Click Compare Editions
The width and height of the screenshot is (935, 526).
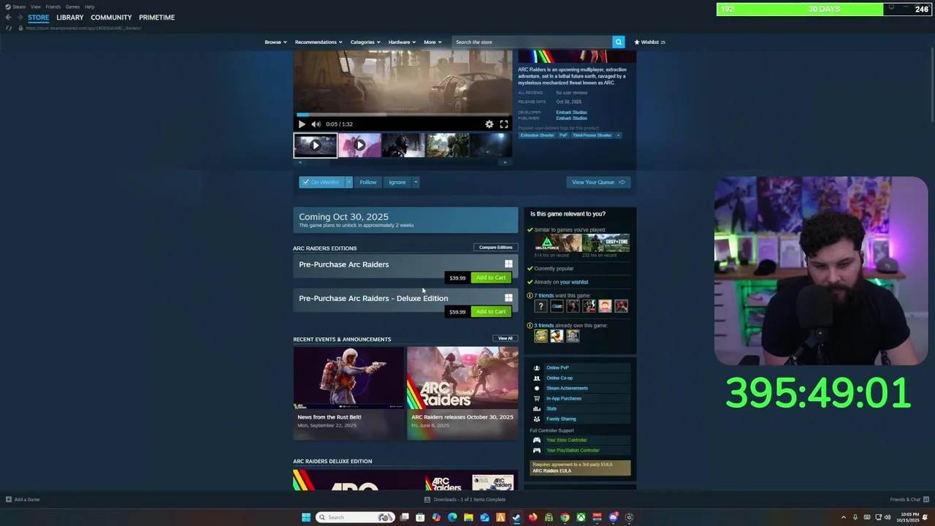(x=495, y=248)
